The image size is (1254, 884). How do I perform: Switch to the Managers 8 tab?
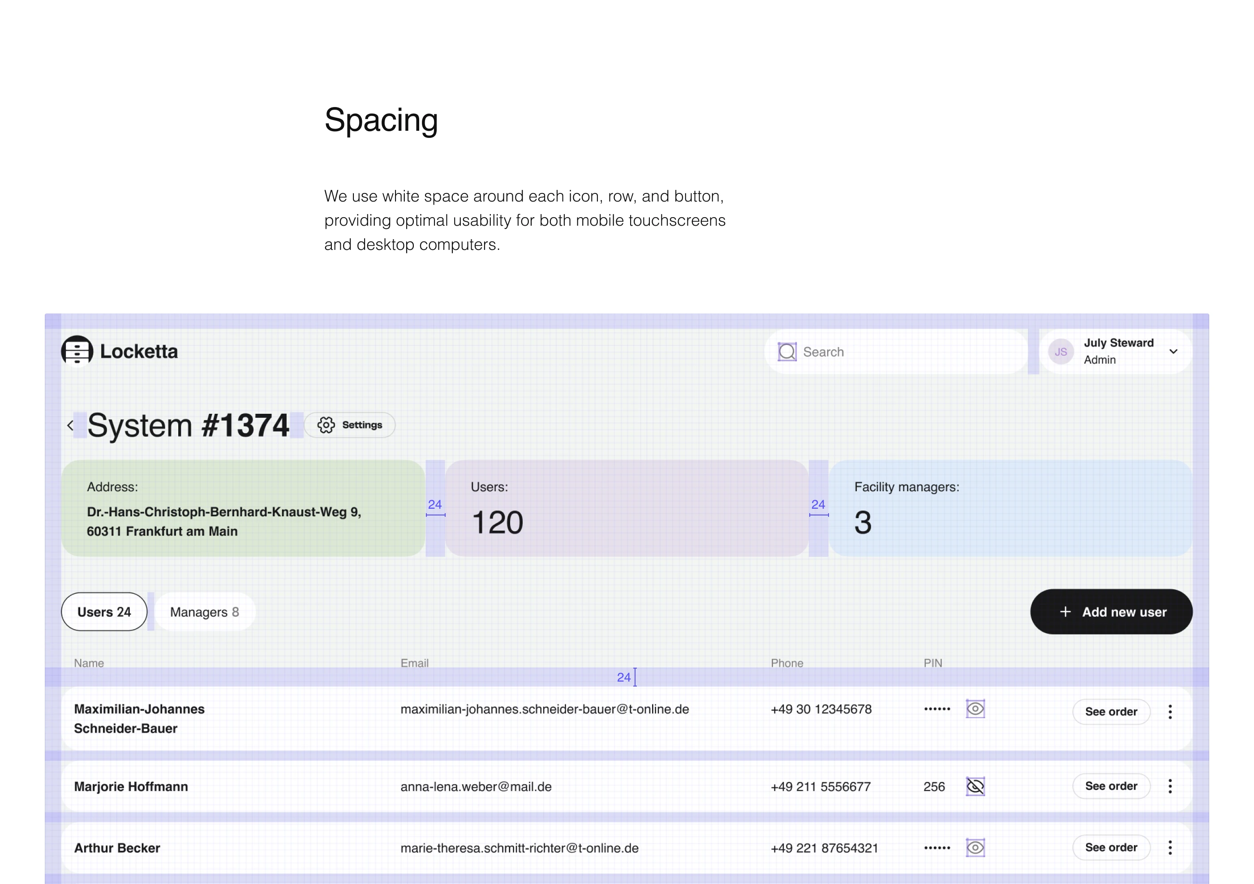point(204,612)
